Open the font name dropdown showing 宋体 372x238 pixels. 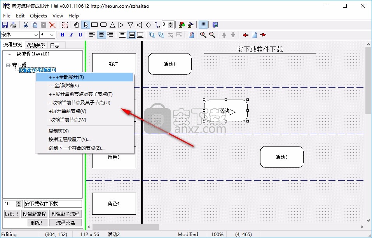[36, 35]
